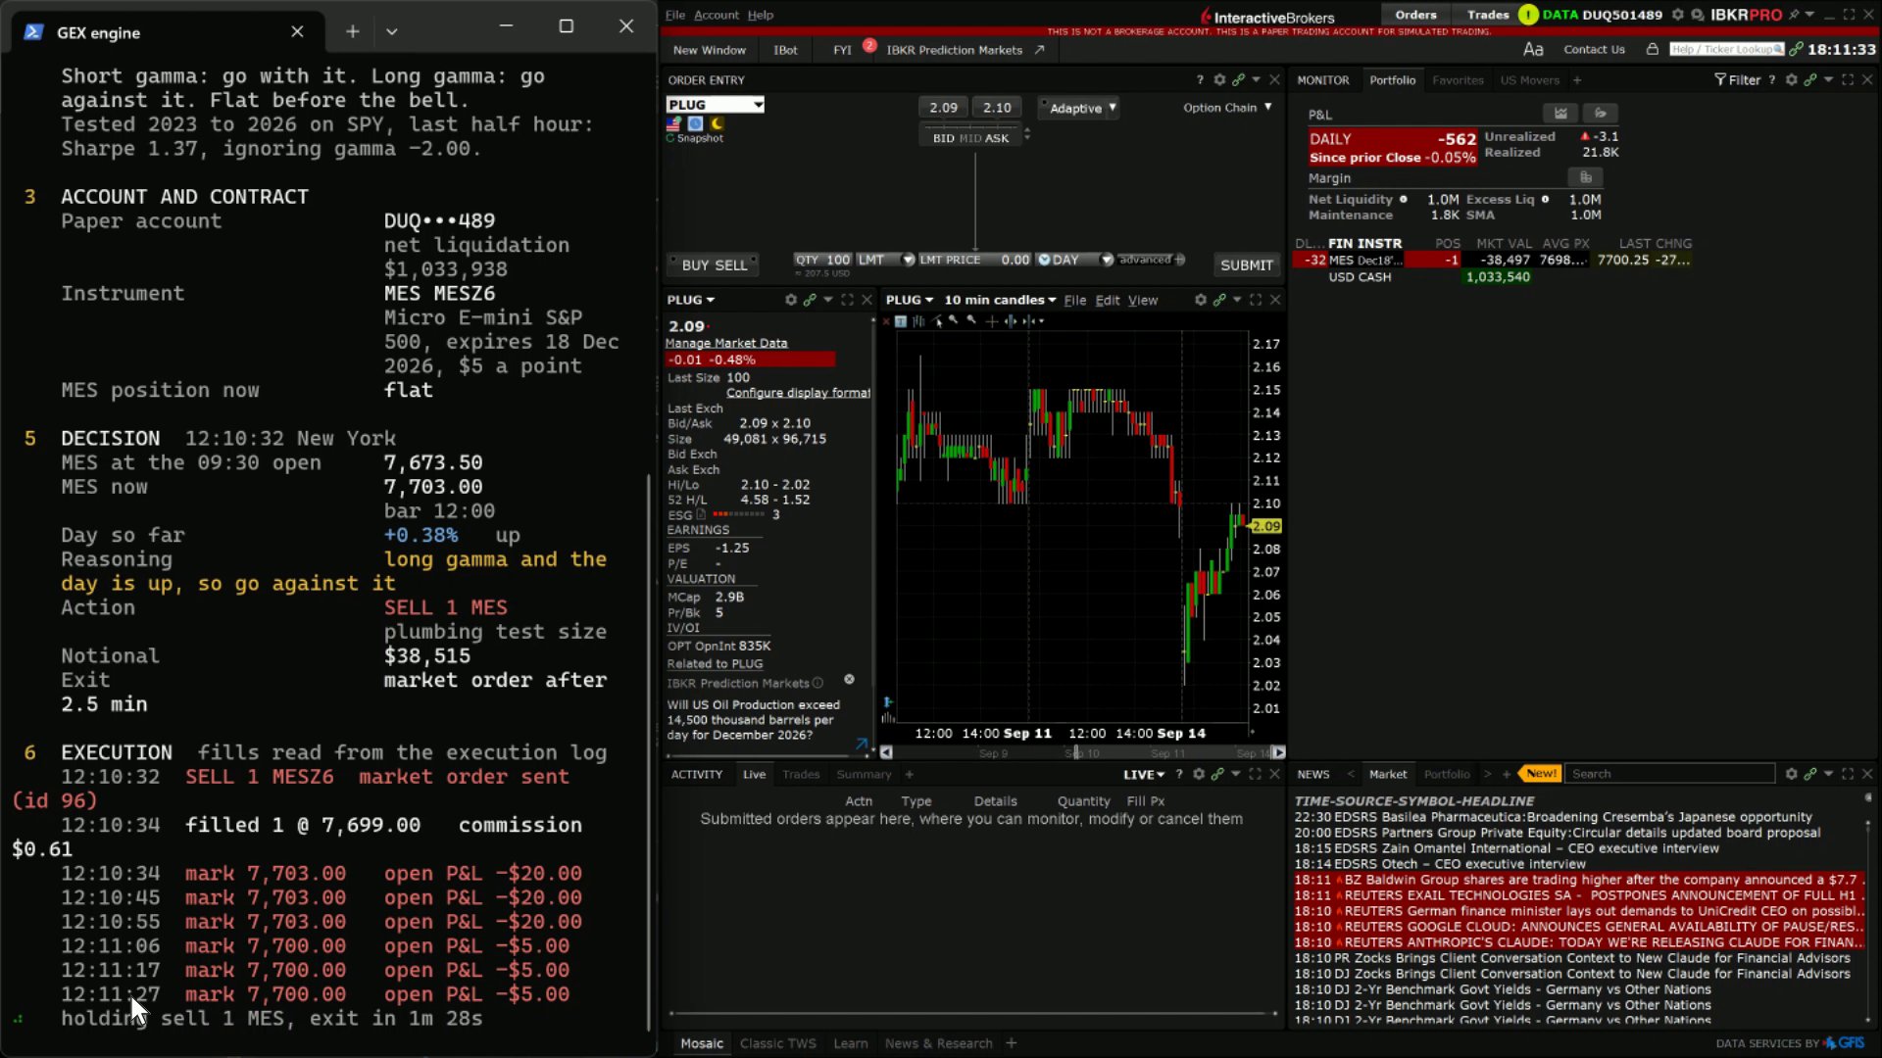
Task: Click the pin icon beside IBKR PRO
Action: [x=1793, y=15]
